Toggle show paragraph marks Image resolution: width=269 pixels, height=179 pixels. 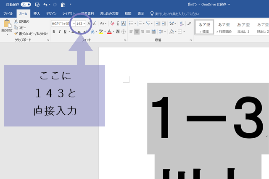click(x=189, y=24)
